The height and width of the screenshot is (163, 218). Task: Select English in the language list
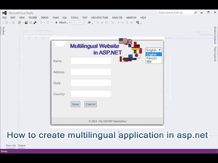(154, 54)
